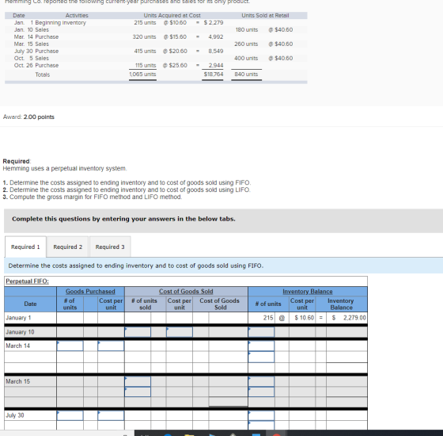Image resolution: width=443 pixels, height=436 pixels.
Task: Select March 14 first inventory balance units field
Action: 261,346
